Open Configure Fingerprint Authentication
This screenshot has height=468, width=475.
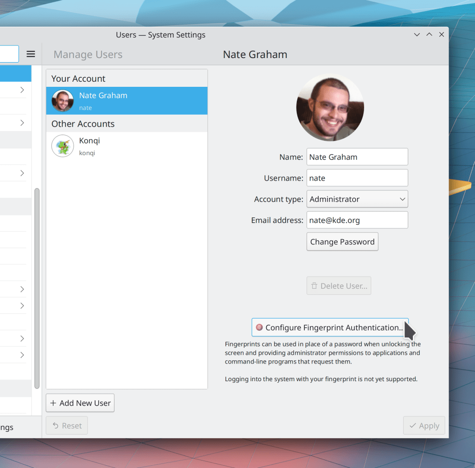click(x=330, y=327)
